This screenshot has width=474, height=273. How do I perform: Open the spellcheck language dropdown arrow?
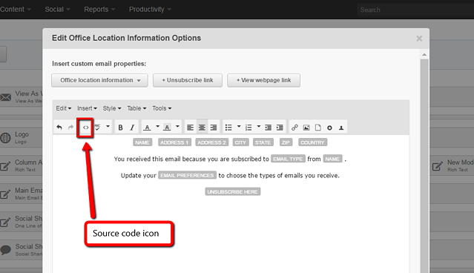[x=108, y=126]
